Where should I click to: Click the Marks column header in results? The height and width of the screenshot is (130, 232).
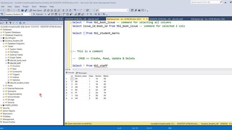[106, 76]
